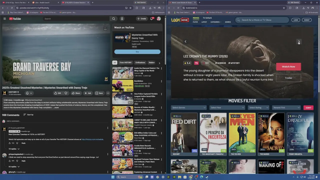This screenshot has width=320, height=180.
Task: Save the video to a playlist
Action: click(x=99, y=93)
